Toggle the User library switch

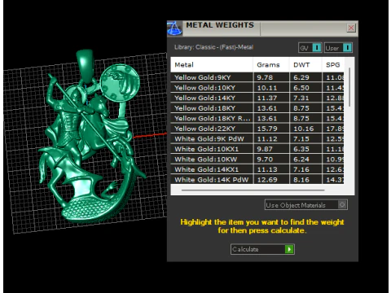click(338, 48)
